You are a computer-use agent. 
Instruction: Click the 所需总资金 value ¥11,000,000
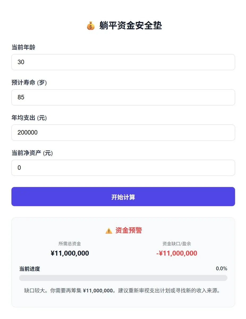(x=70, y=253)
